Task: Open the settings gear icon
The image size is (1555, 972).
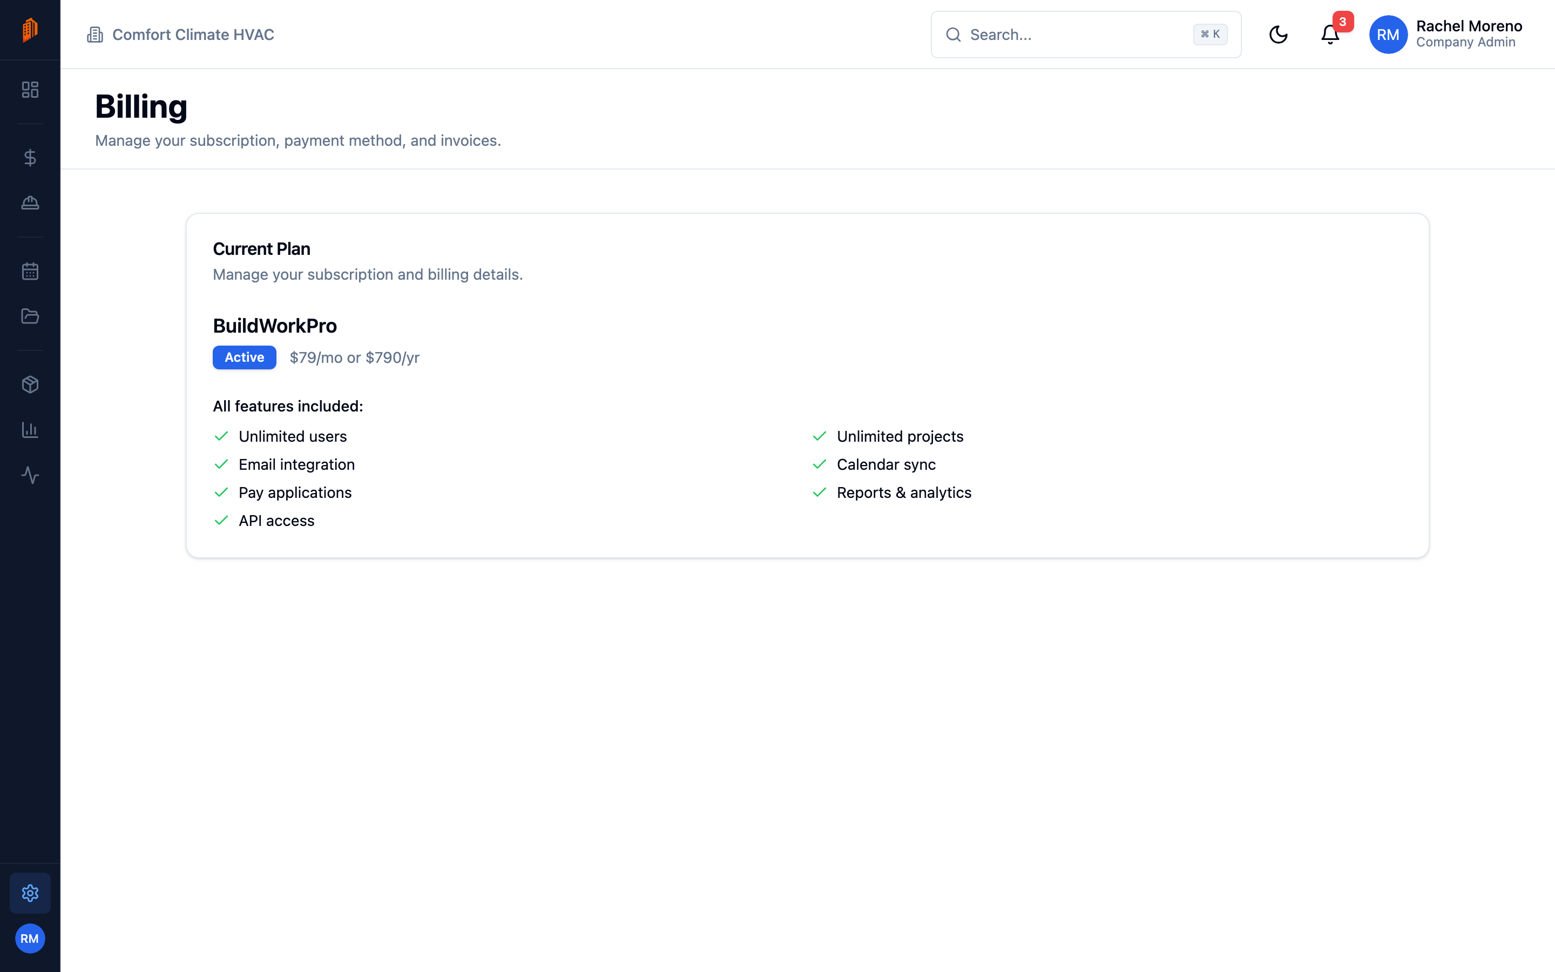Action: click(30, 893)
